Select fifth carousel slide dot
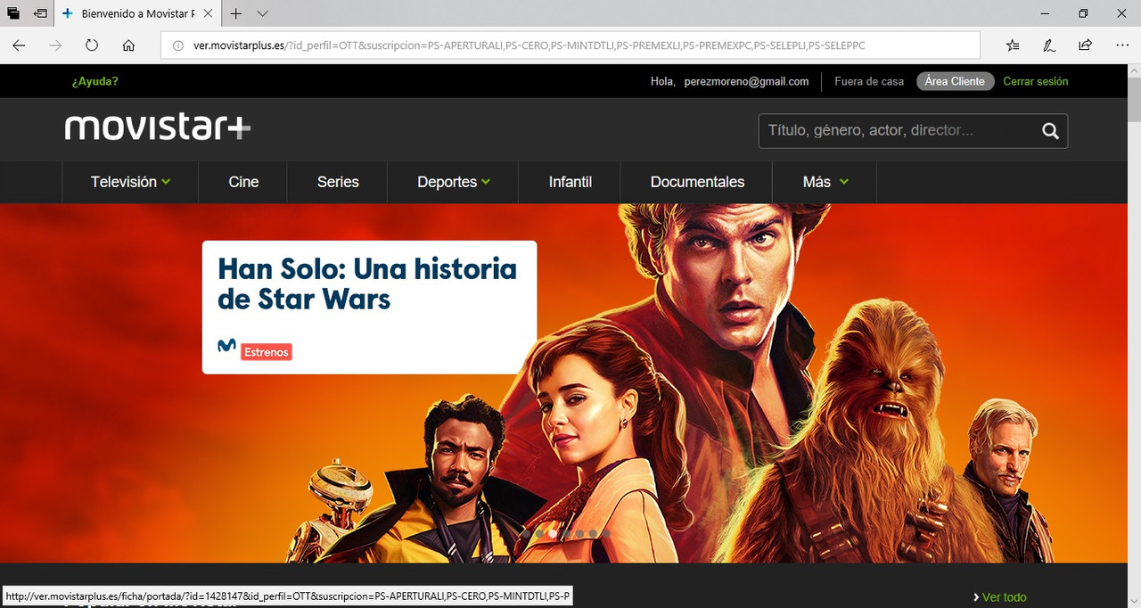 coord(579,534)
